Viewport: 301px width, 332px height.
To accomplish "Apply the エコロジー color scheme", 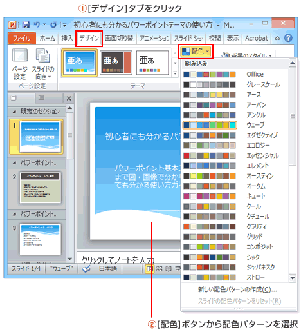I will [235, 146].
